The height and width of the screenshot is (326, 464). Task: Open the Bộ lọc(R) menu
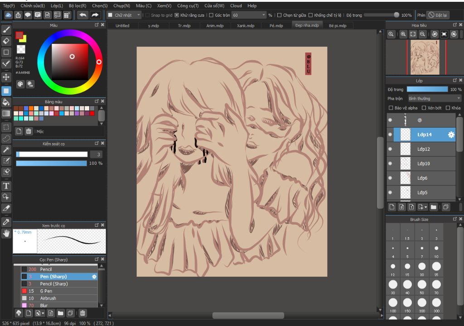point(77,5)
